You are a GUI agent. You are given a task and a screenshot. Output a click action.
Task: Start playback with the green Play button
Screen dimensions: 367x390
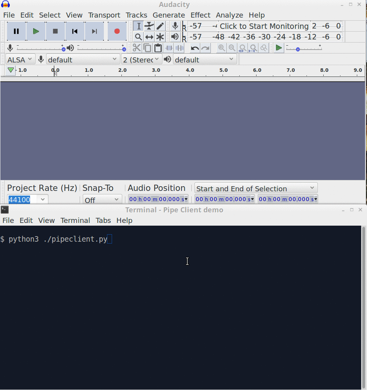(x=36, y=31)
